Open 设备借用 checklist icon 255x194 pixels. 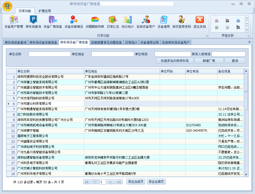tap(164, 22)
